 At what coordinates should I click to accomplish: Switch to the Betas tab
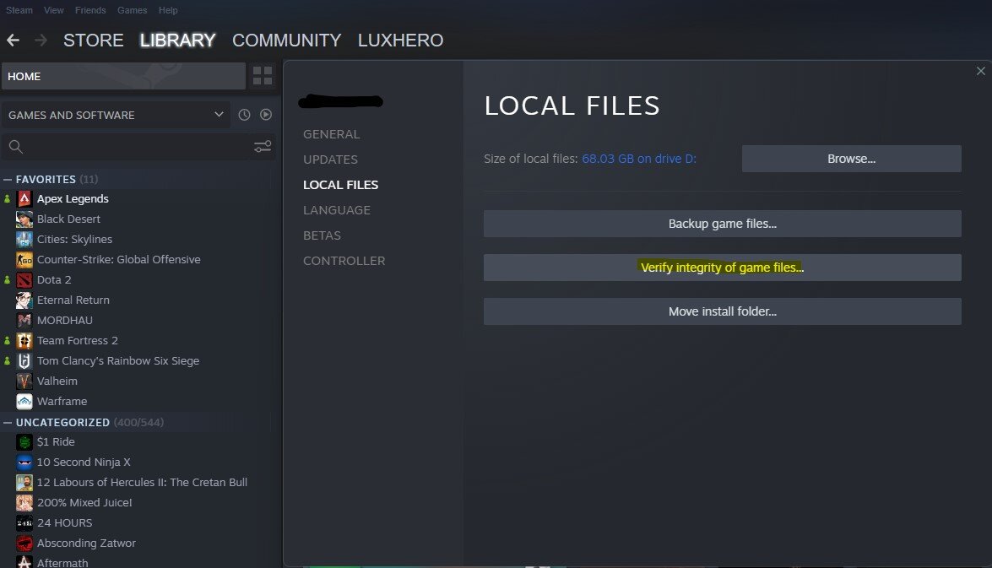point(322,235)
